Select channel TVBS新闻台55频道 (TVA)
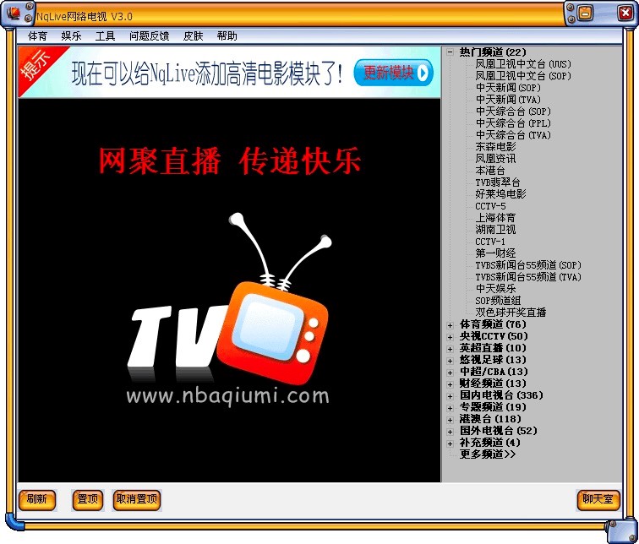The height and width of the screenshot is (544, 639). click(528, 277)
